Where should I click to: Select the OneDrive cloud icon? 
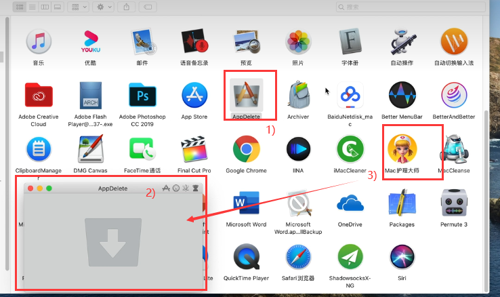(x=350, y=203)
